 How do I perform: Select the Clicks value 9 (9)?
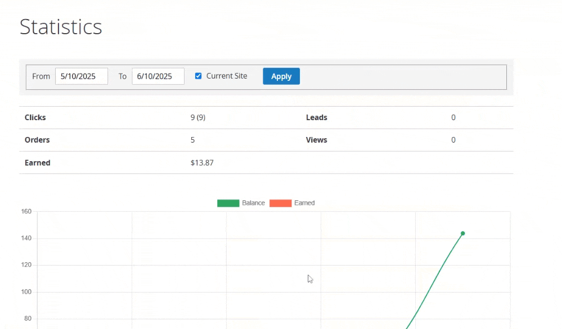(x=198, y=118)
